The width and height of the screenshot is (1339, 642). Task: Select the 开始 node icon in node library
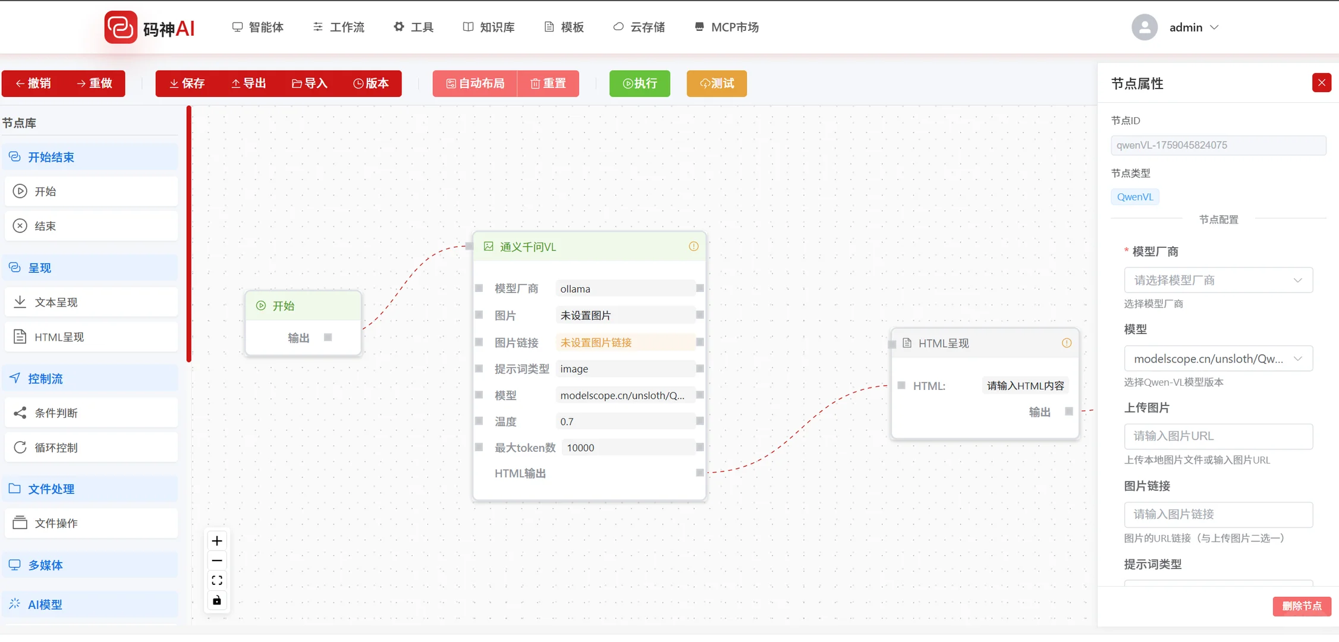[20, 191]
